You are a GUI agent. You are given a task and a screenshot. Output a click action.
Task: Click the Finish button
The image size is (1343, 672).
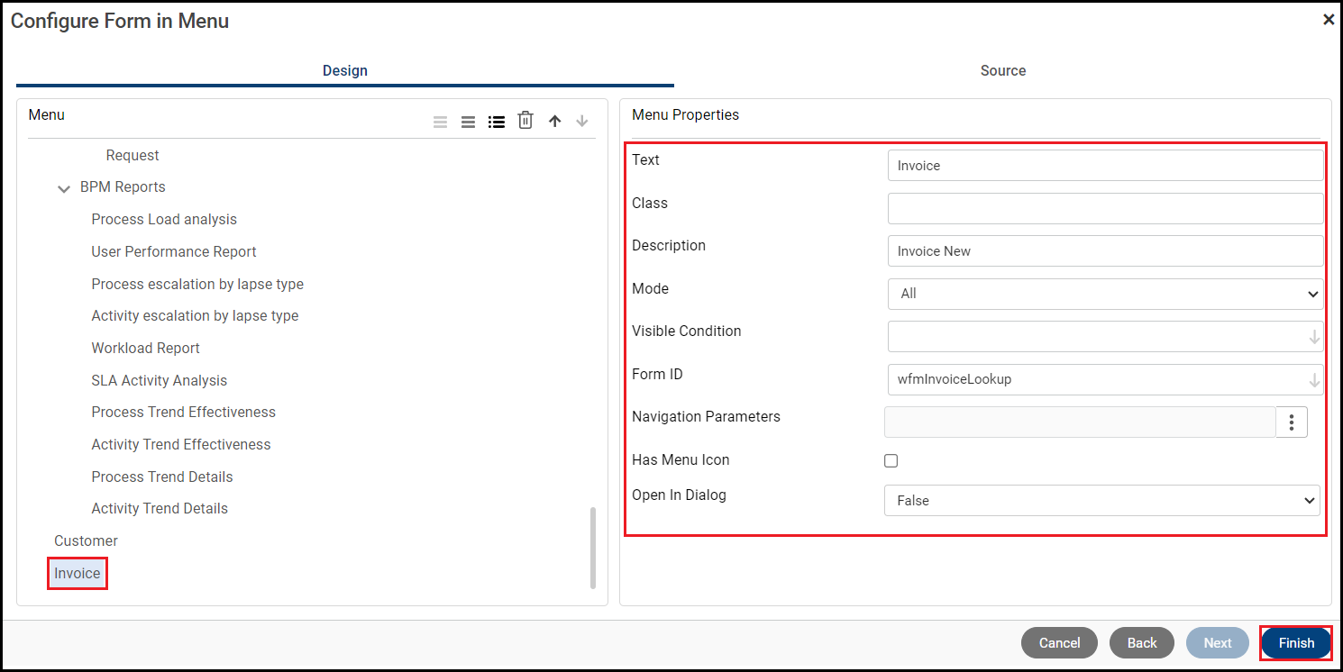coord(1296,643)
